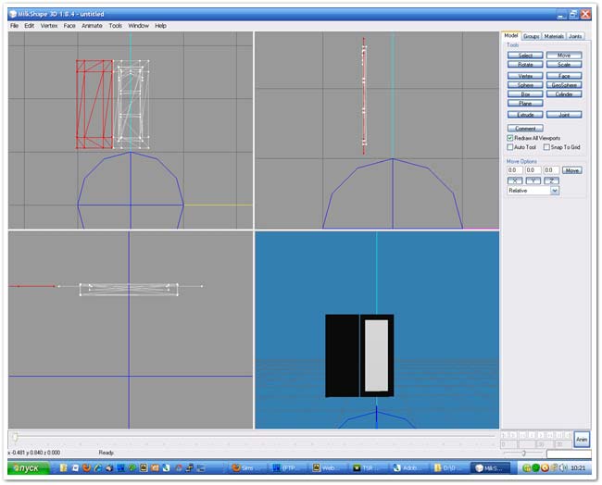Viewport: 602px width, 485px height.
Task: Choose the Plane primitive tool
Action: tap(525, 104)
